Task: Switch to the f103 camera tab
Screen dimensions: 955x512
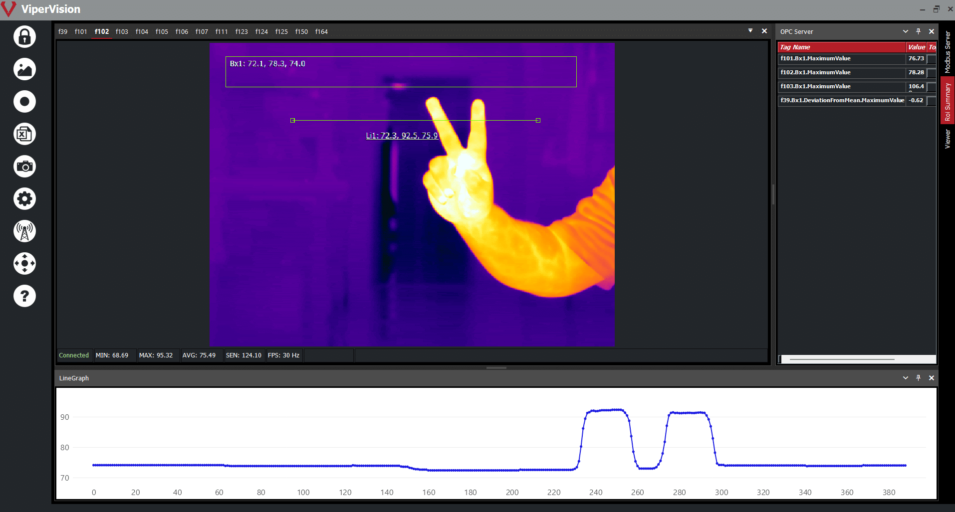Action: [x=122, y=31]
